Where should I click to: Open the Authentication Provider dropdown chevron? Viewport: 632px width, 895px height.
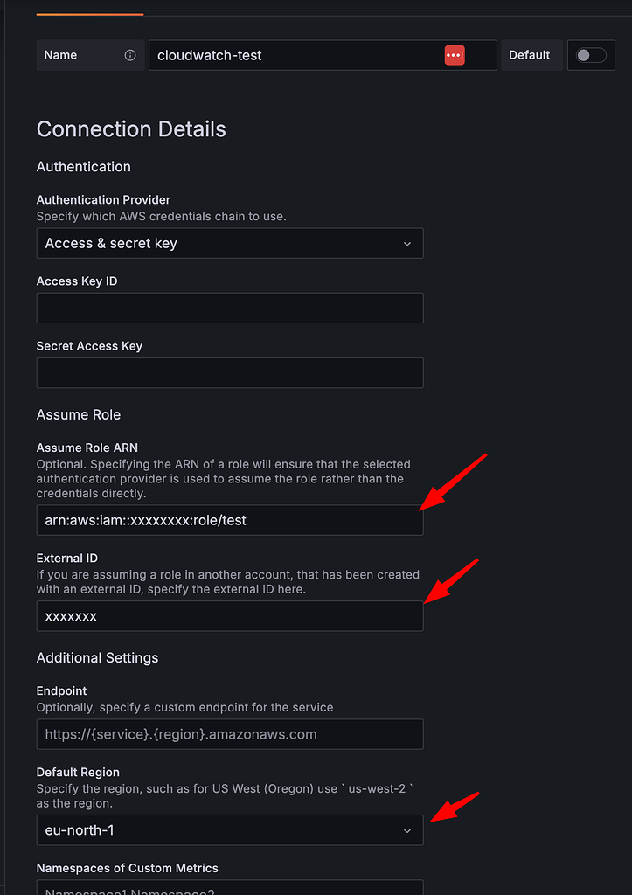pyautogui.click(x=407, y=243)
